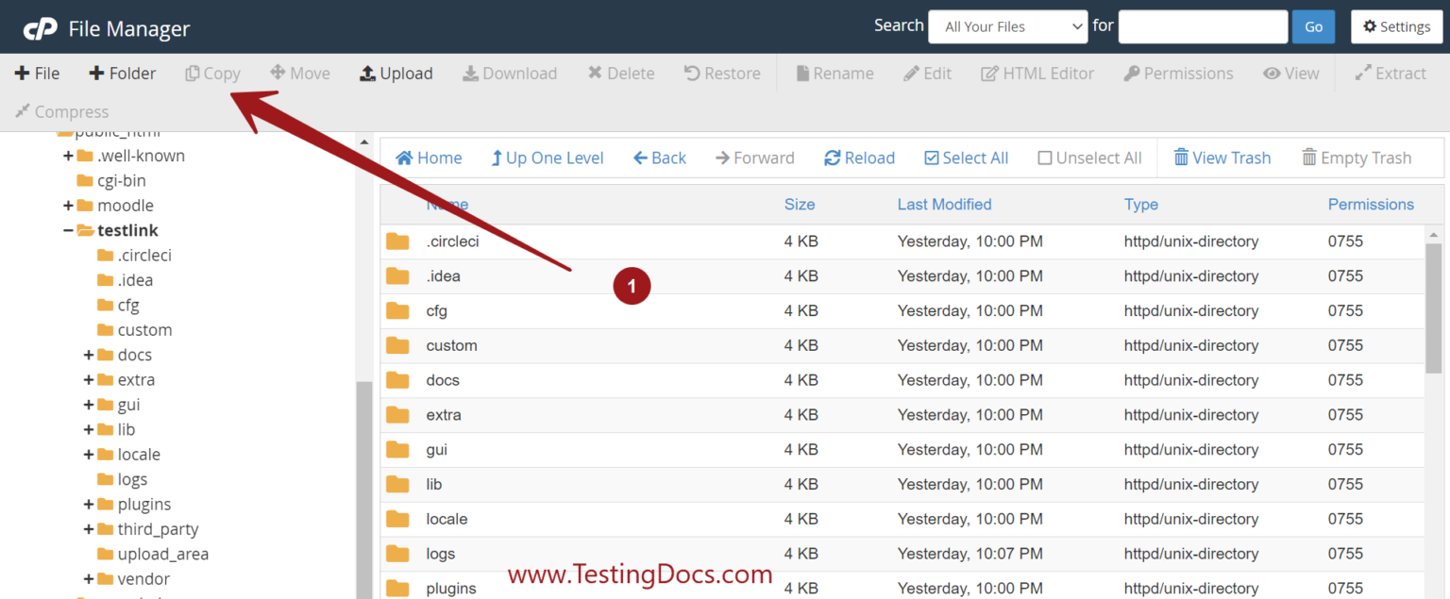The width and height of the screenshot is (1450, 599).
Task: Click inside the search text field
Action: tap(1203, 25)
